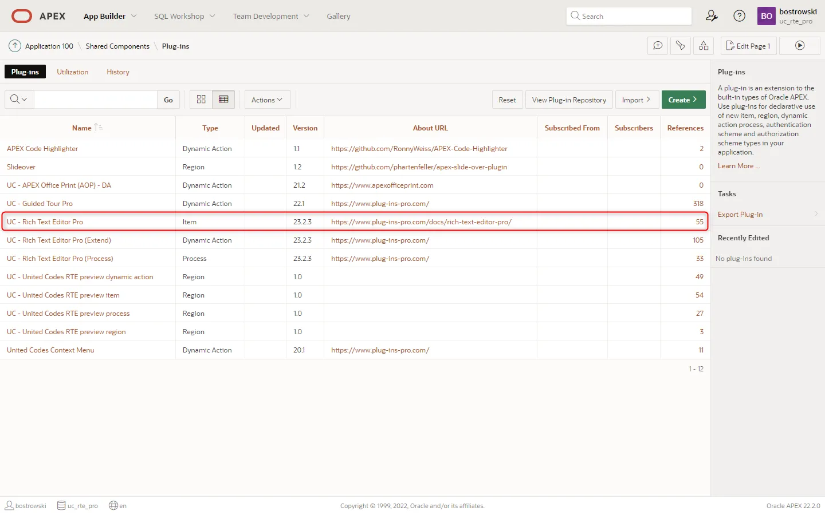Expand the search column selector dropdown
The height and width of the screenshot is (515, 825).
(x=19, y=100)
